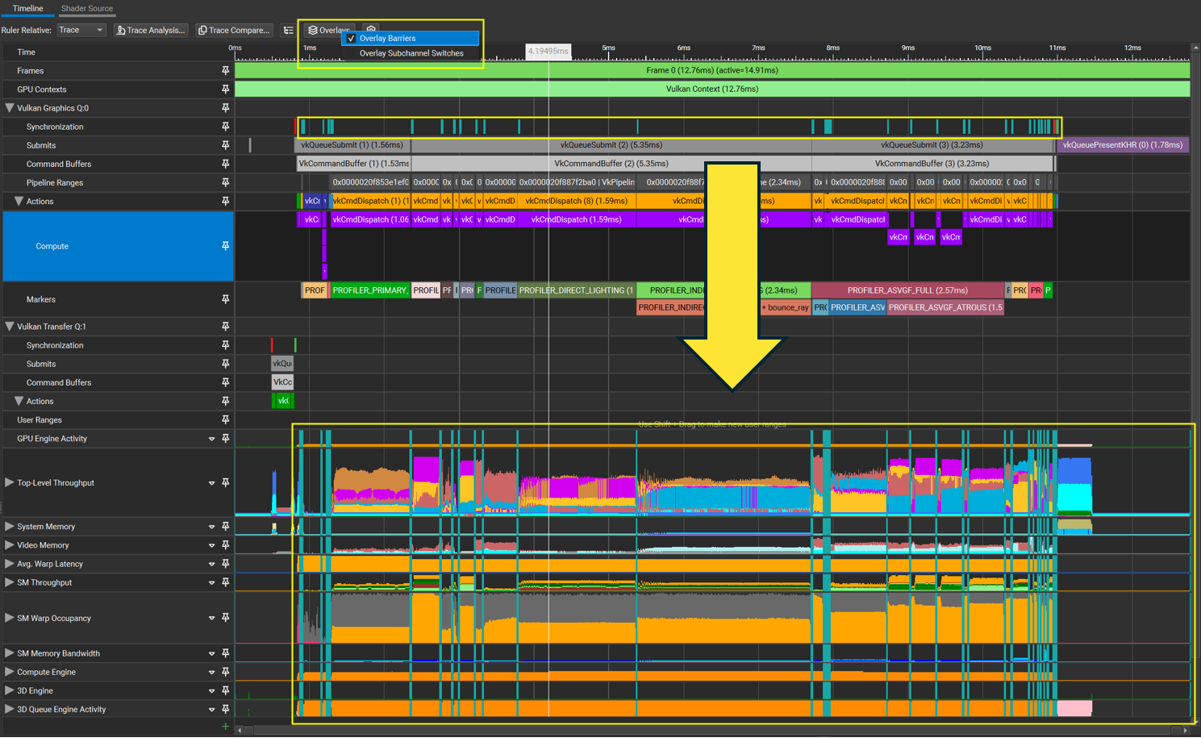
Task: Click the horizontal scrollbar left arrow
Action: [240, 730]
